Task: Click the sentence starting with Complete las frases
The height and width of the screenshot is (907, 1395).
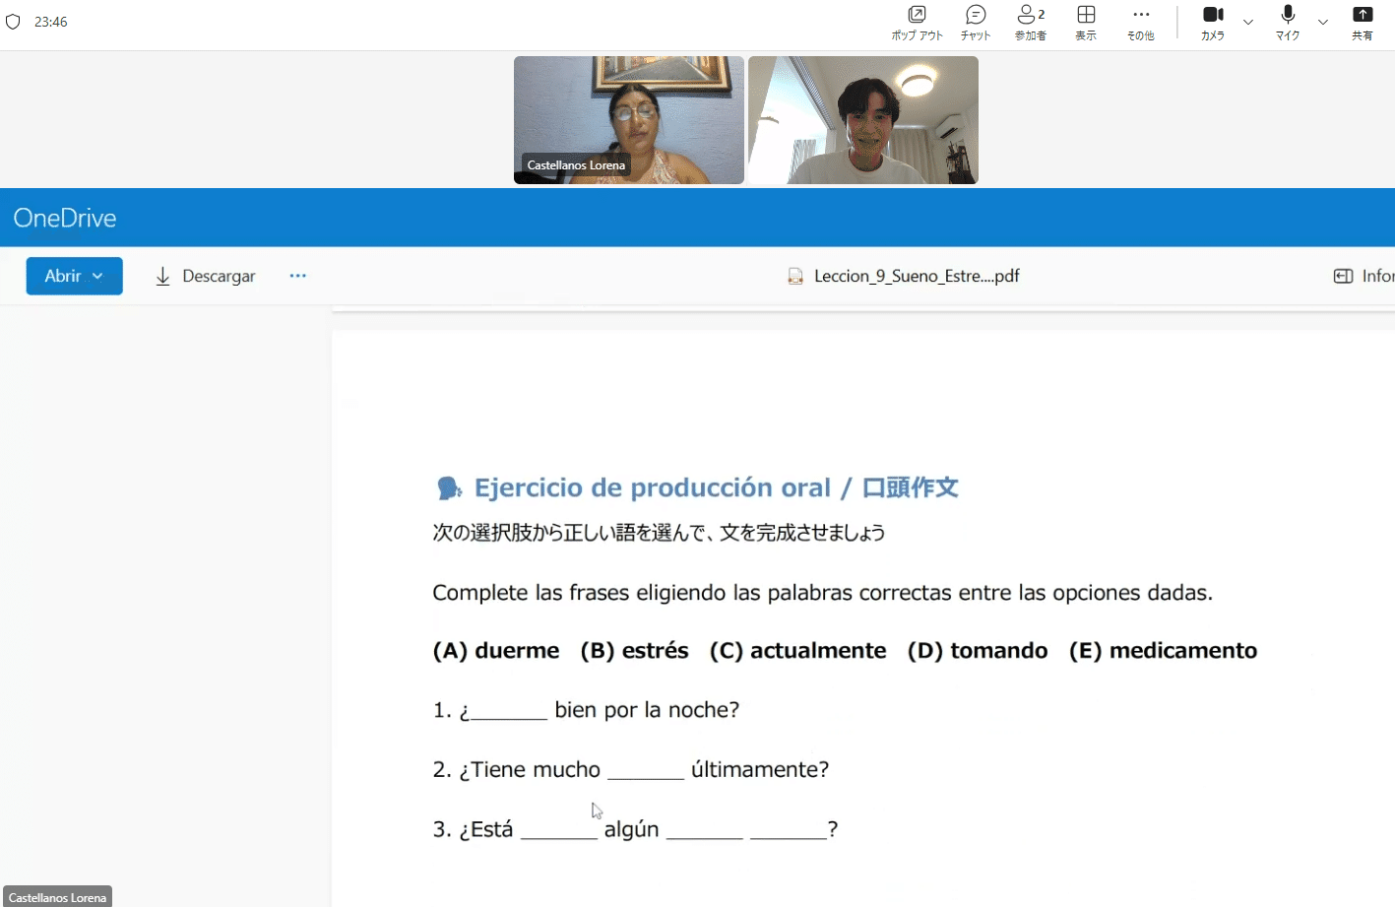Action: coord(823,593)
